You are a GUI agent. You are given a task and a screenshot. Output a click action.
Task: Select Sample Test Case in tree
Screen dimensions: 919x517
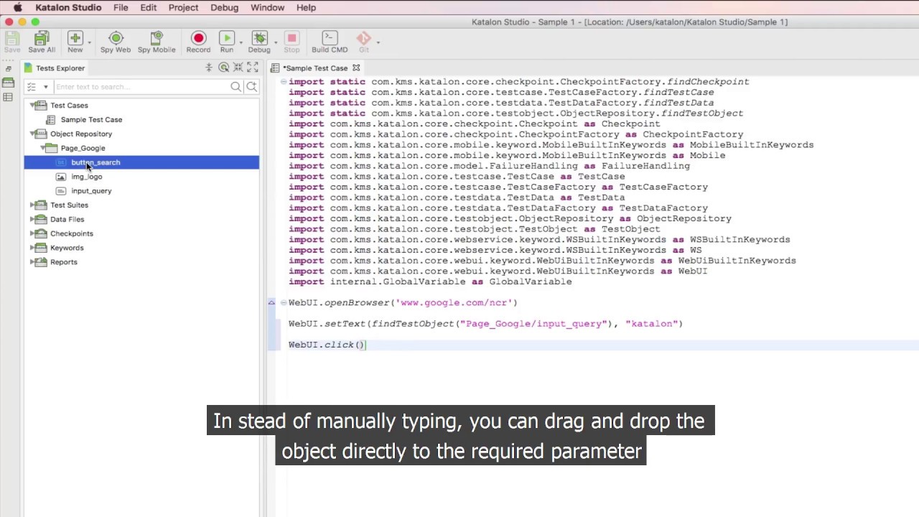(91, 120)
